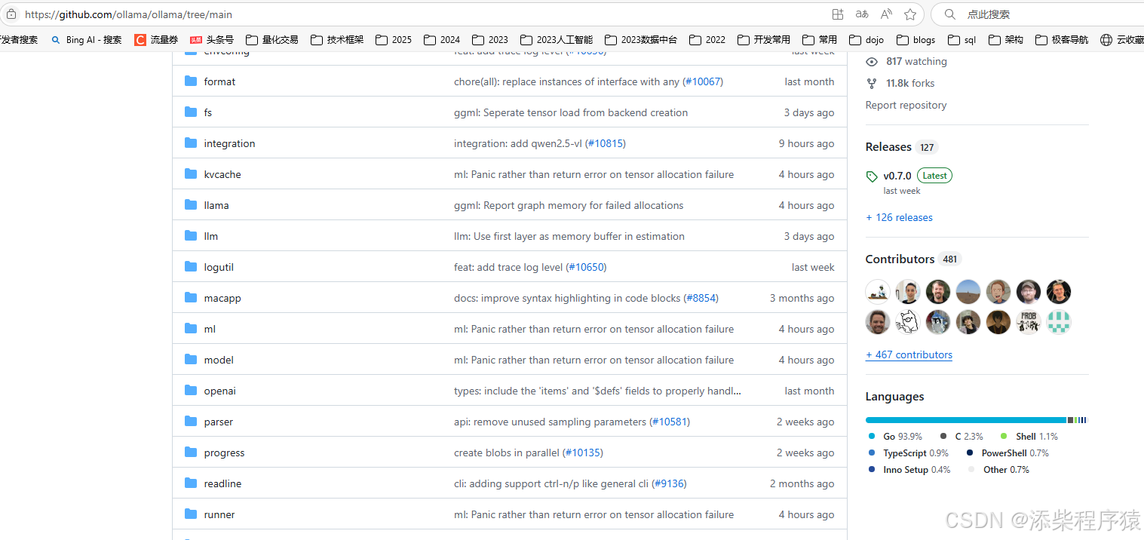Open the 2023人工智能 bookmarks item
Viewport: 1144px width, 540px height.
(557, 40)
